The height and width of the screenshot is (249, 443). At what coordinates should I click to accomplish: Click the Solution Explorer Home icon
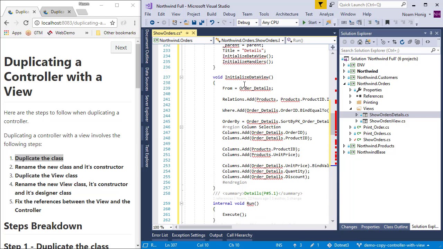360,42
